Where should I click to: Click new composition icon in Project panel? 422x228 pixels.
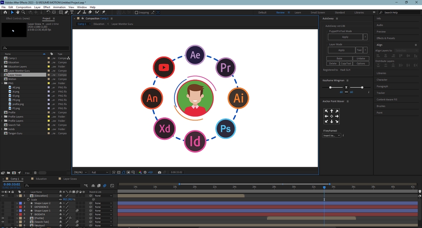pos(14,173)
